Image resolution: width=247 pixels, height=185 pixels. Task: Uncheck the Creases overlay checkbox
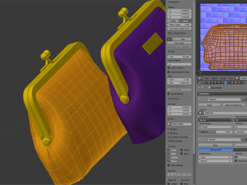169,157
